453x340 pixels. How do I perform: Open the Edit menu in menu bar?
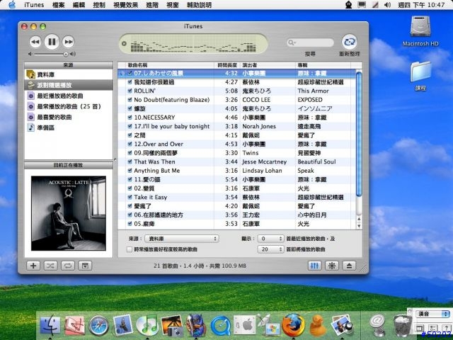[x=79, y=5]
